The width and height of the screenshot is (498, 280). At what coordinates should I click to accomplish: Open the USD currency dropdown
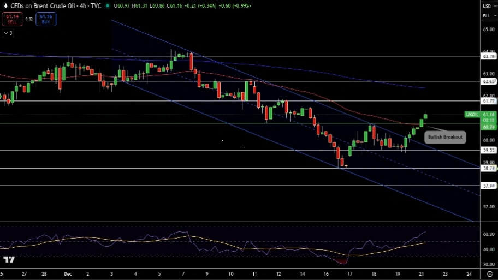[487, 6]
